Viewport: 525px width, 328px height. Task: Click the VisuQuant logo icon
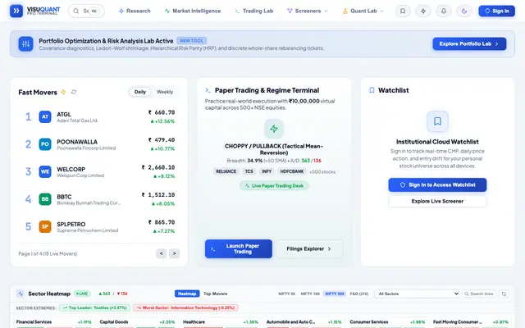16,11
